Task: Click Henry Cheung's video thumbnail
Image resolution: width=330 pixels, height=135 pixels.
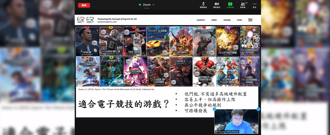Action: 236,121
